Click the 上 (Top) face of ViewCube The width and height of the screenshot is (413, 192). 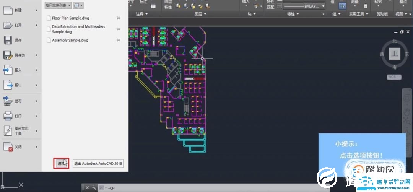394,54
